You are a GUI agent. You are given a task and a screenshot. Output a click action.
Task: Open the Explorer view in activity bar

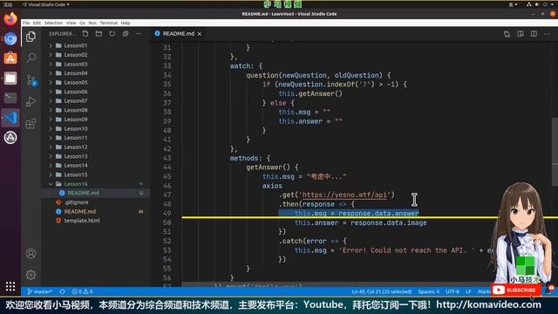click(x=31, y=37)
